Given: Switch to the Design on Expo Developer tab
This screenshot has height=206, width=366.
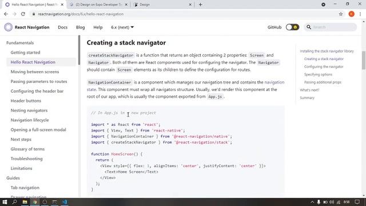Looking at the screenshot, I should (99, 5).
